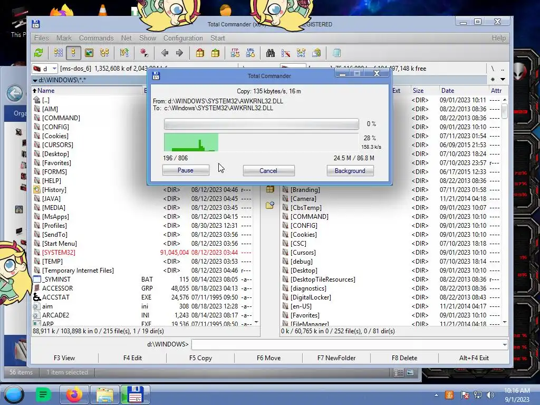Switch to brief file-name view icon
This screenshot has height=405, width=540.
pyautogui.click(x=58, y=53)
